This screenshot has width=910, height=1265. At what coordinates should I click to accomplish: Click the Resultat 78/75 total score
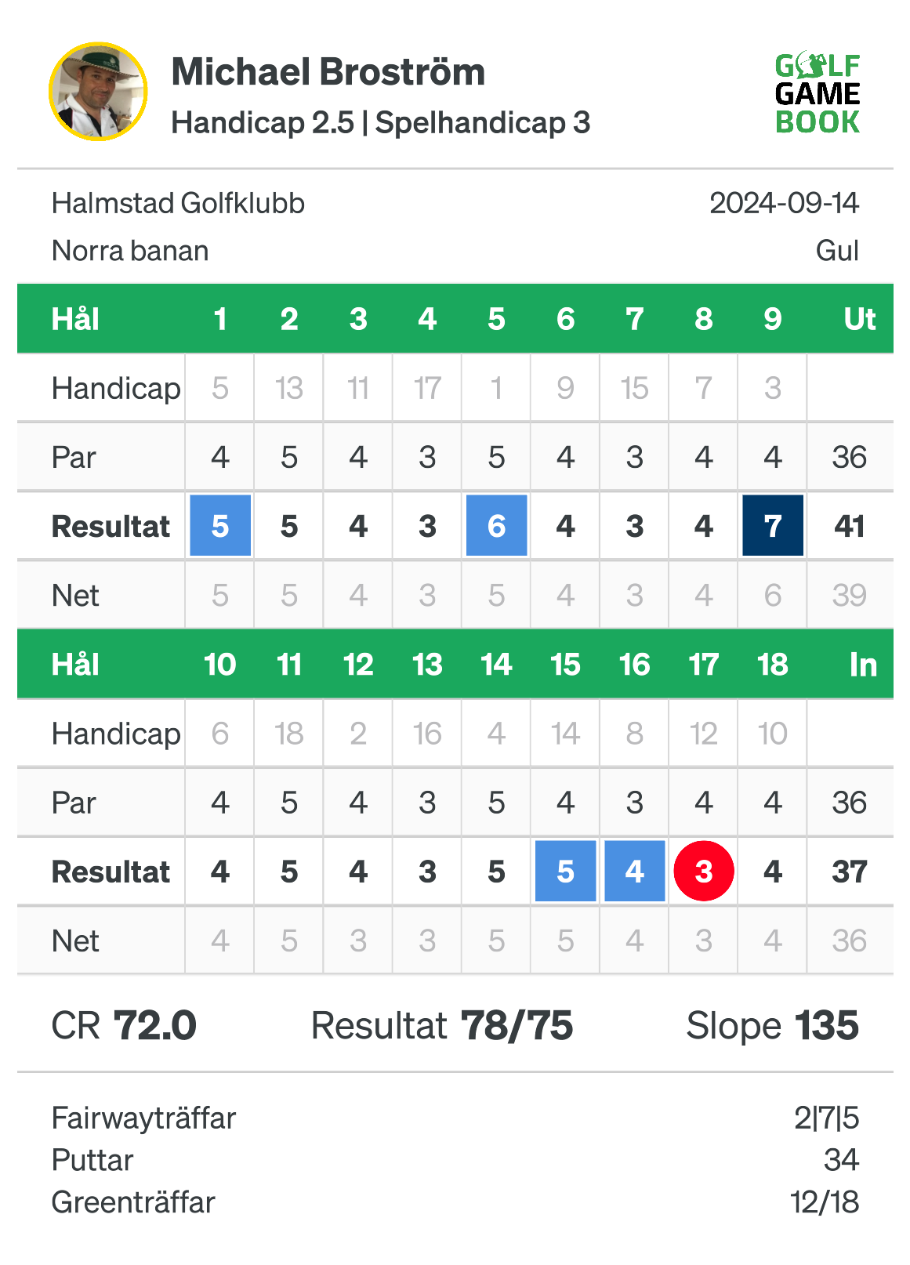click(442, 1025)
